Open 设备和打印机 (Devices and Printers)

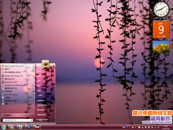pyautogui.click(x=42, y=105)
